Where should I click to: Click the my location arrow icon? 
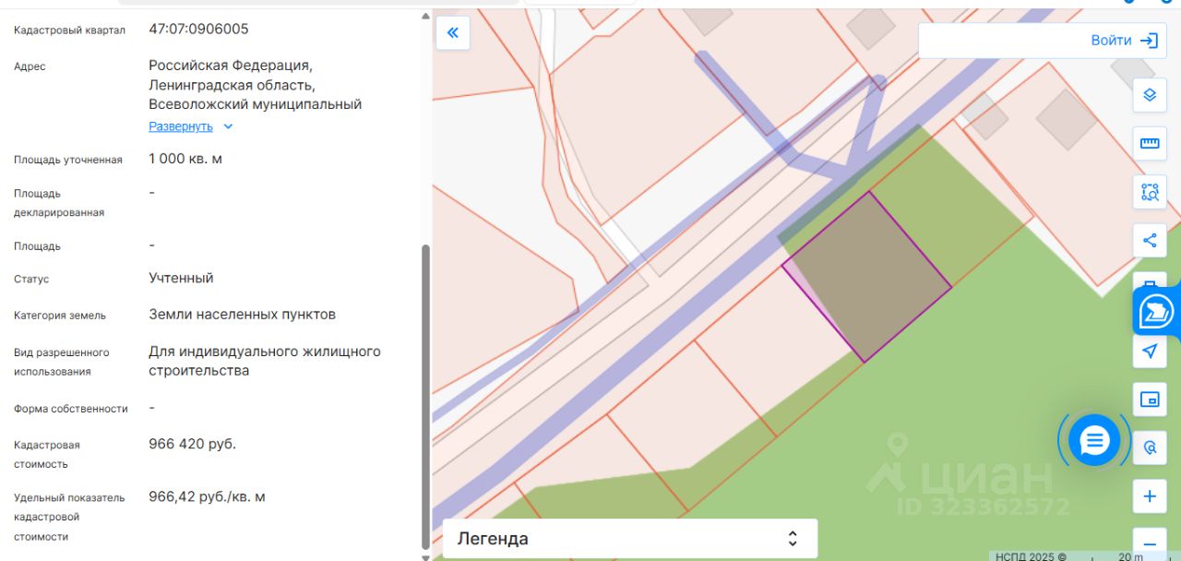tap(1150, 351)
